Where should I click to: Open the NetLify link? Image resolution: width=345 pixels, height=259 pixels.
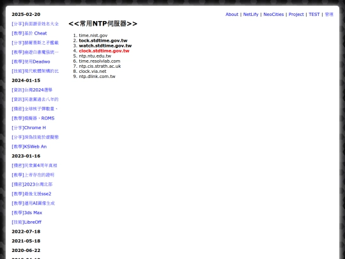[x=250, y=14]
